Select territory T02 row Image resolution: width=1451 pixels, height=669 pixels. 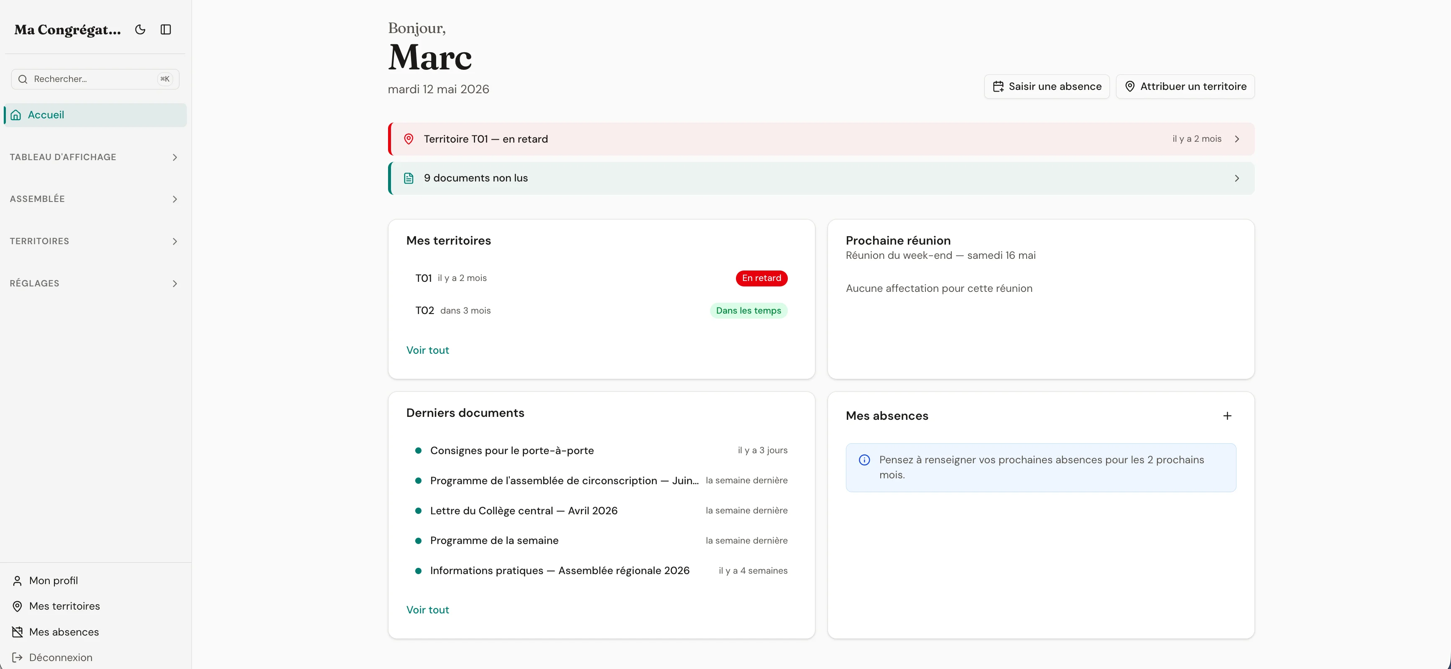[x=602, y=310]
